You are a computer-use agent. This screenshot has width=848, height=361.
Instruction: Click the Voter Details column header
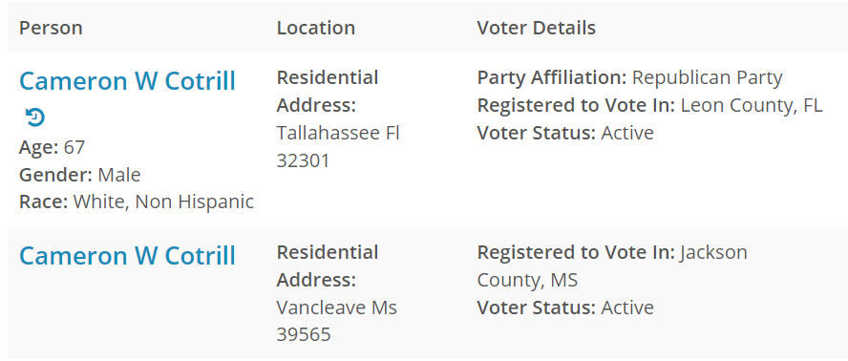pyautogui.click(x=536, y=28)
